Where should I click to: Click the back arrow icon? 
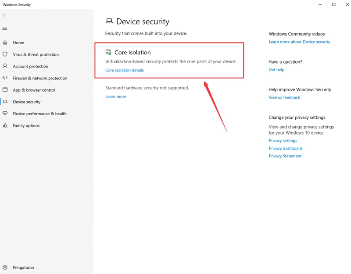click(5, 15)
